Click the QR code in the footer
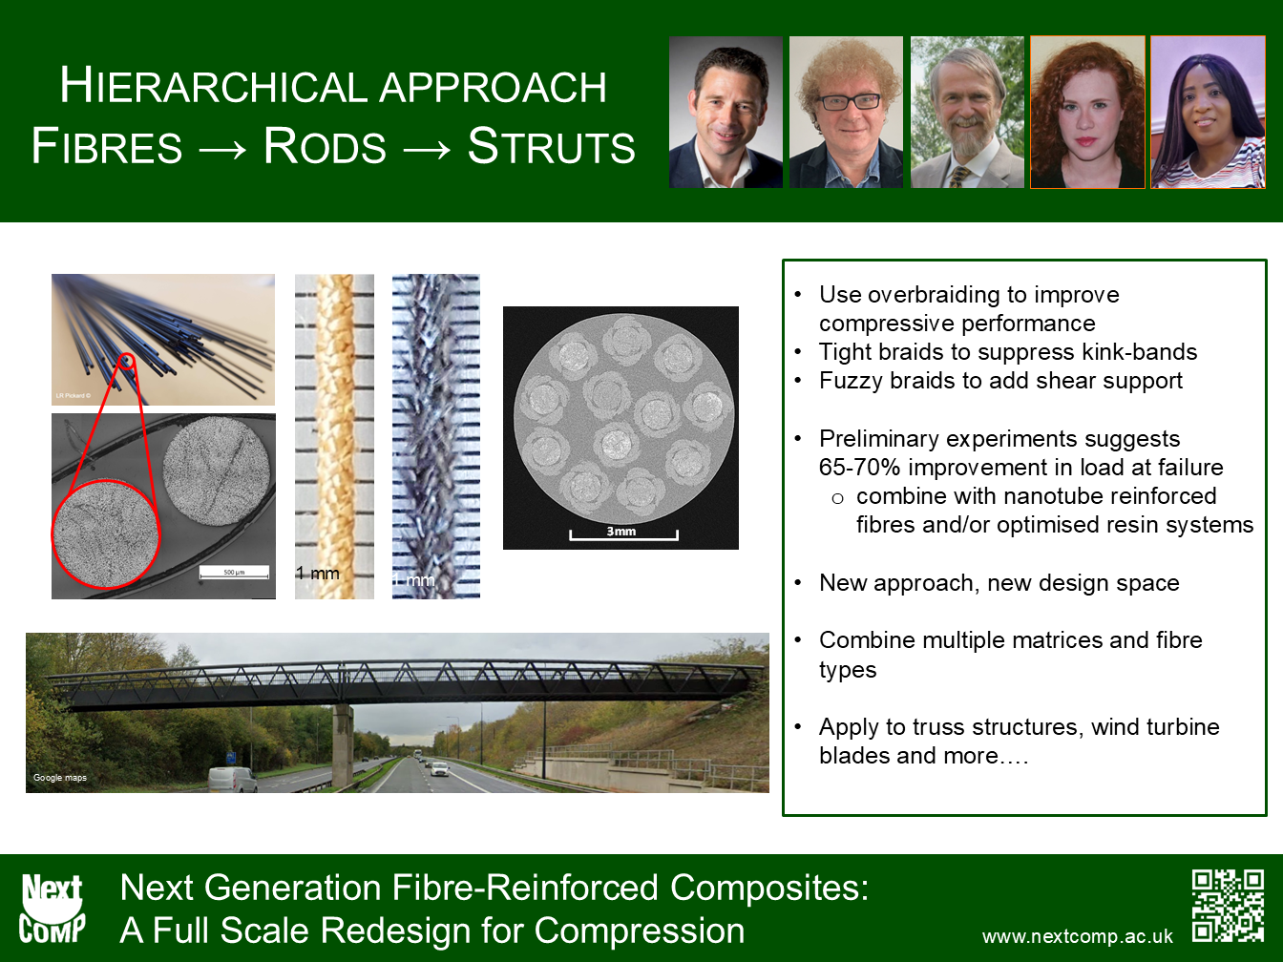This screenshot has width=1283, height=962. tap(1228, 906)
